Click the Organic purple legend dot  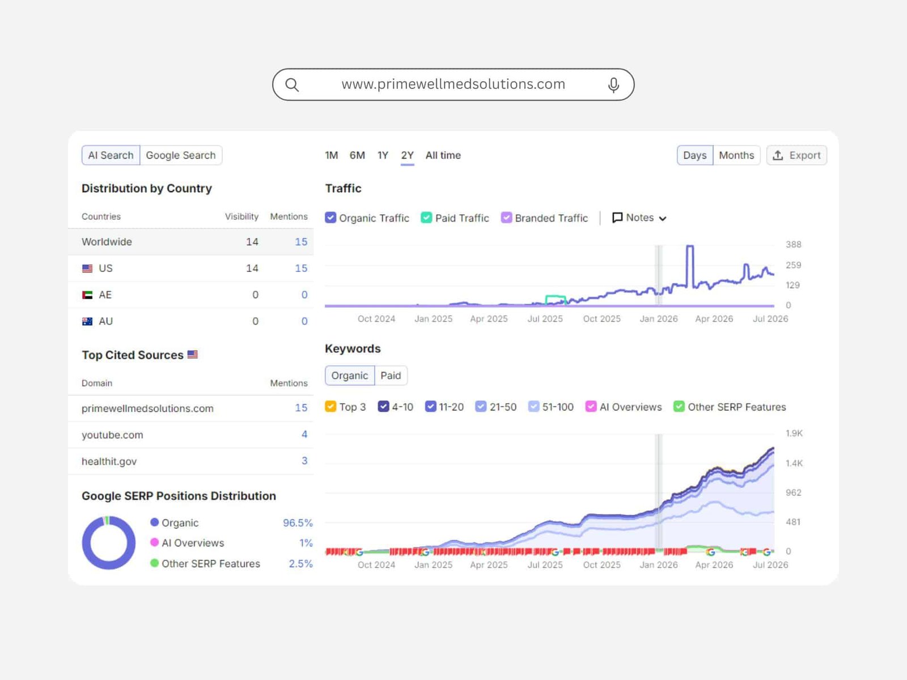(x=154, y=522)
